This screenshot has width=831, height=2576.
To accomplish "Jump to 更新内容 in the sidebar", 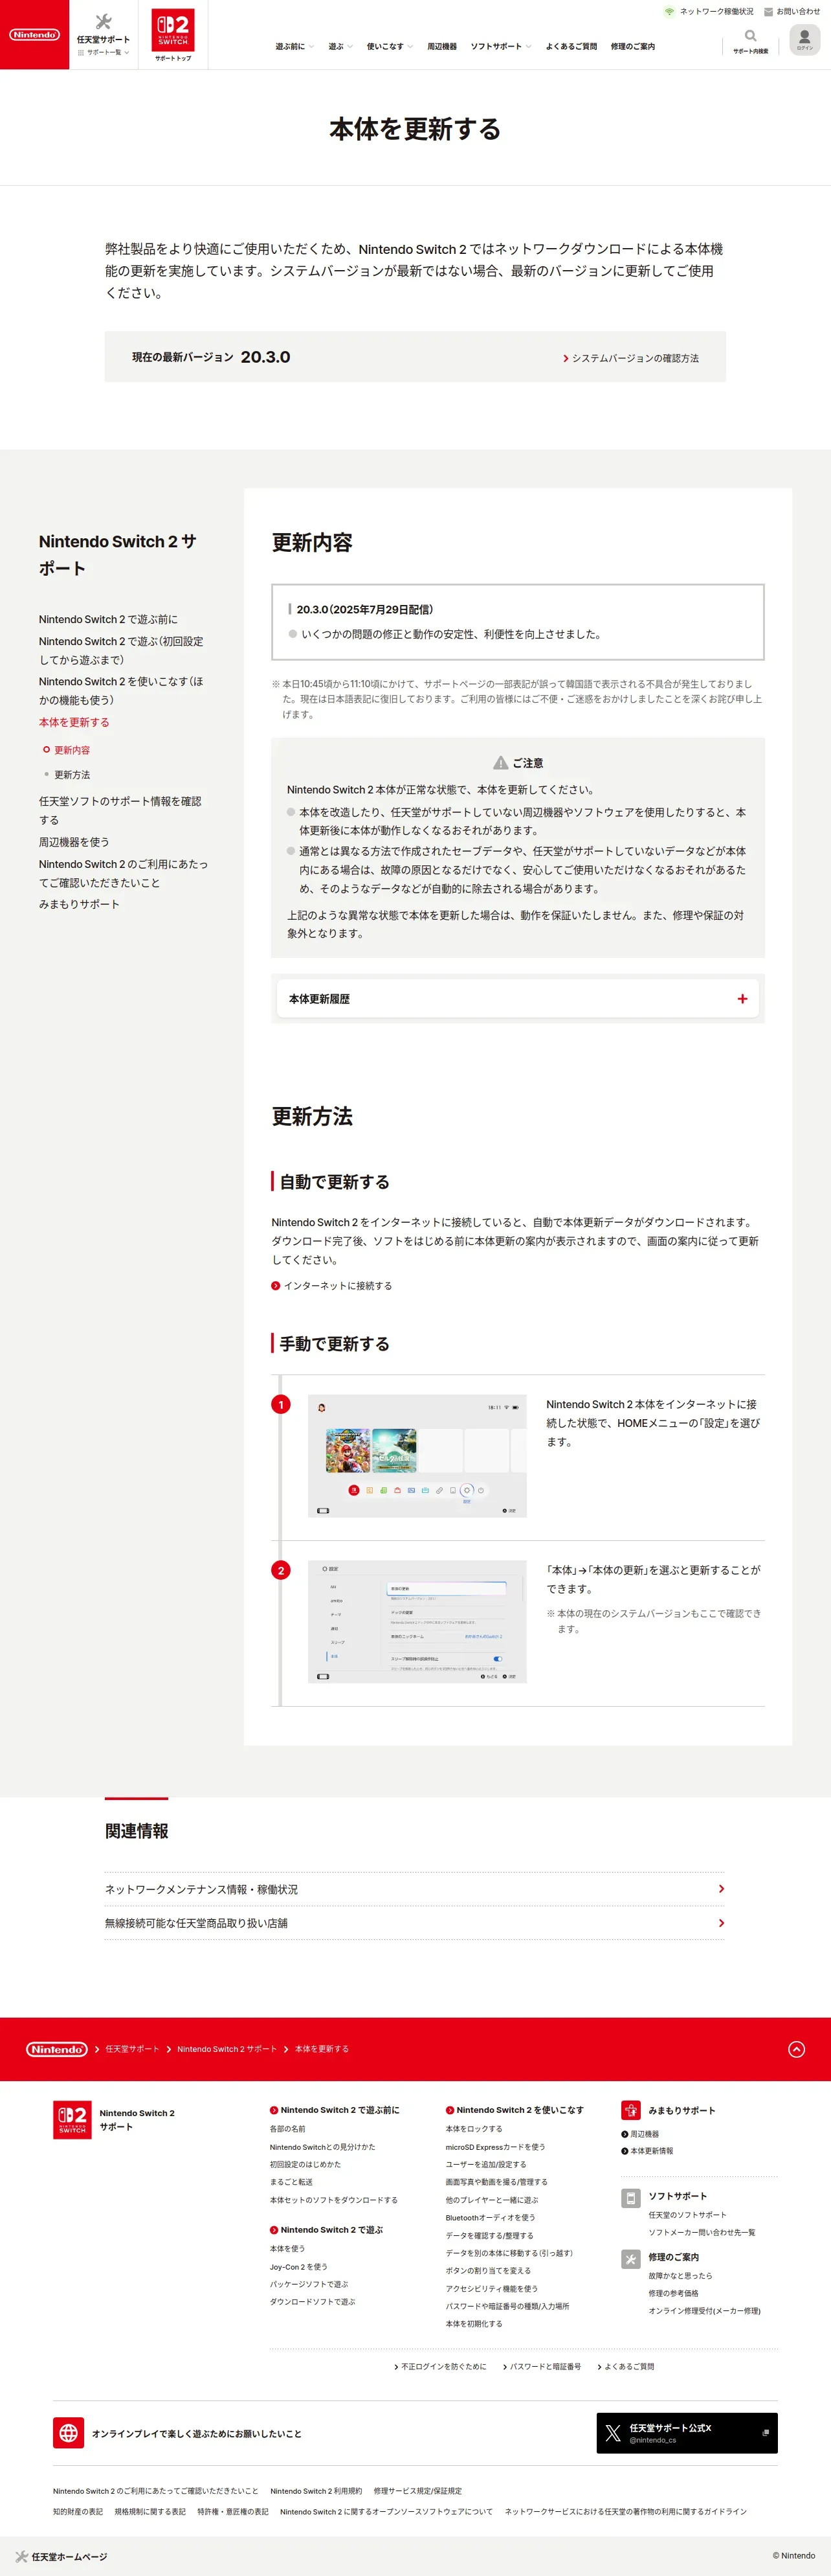I will click(x=72, y=750).
